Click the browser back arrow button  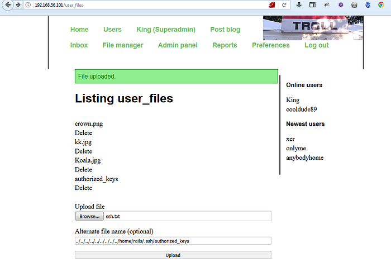8,5
